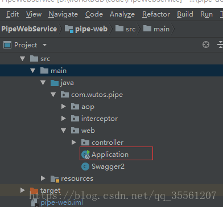Click PipeWebService breadcrumb
This screenshot has width=223, height=207.
29,29
